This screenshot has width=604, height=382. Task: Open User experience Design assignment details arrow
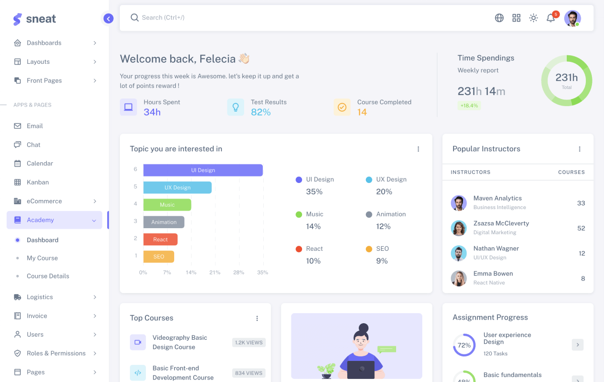(x=577, y=345)
